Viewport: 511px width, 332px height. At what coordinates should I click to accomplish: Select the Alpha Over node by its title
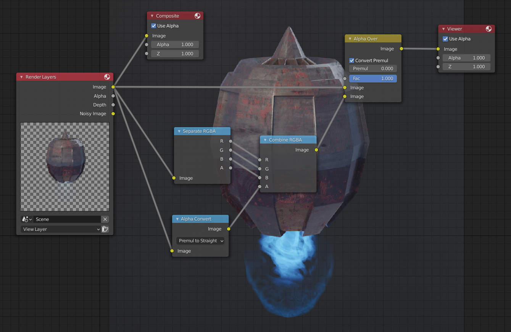coord(366,39)
